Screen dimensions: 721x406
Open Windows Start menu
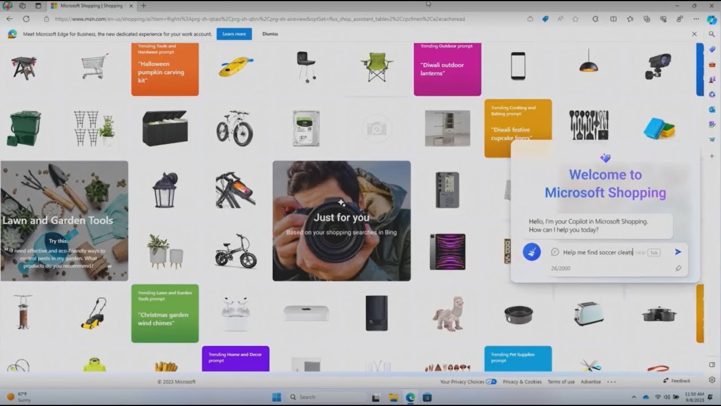pyautogui.click(x=277, y=397)
